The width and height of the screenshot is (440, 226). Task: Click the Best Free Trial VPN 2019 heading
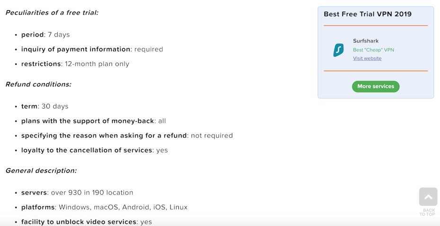coord(368,14)
